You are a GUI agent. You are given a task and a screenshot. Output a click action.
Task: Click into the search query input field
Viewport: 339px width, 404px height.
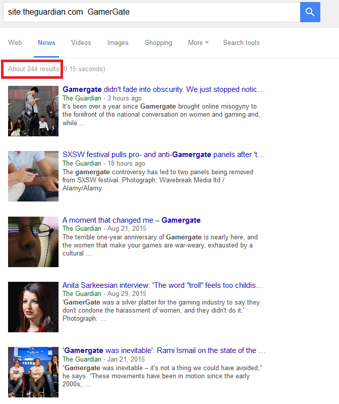[x=152, y=12]
